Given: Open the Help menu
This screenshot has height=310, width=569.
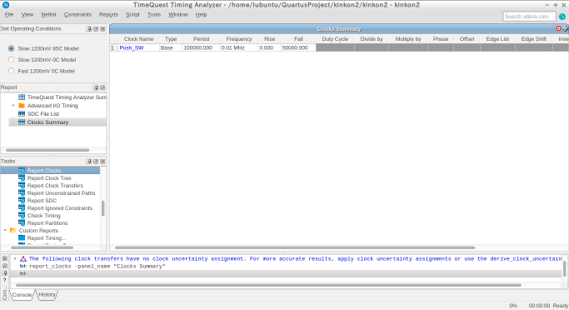Looking at the screenshot, I should [201, 14].
